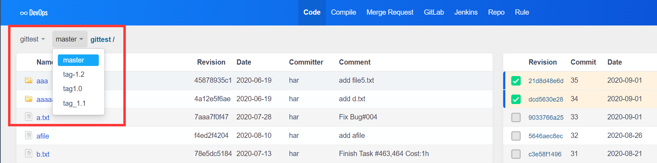Uncheck revision dcd5630e28 checkbox
This screenshot has width=657, height=163.
pyautogui.click(x=516, y=99)
